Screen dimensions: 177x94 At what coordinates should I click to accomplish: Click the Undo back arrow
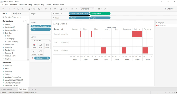click(10, 9)
